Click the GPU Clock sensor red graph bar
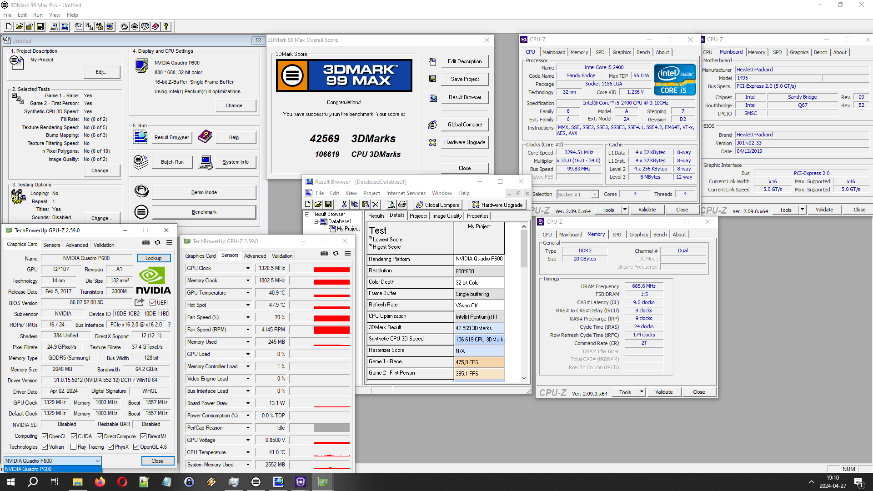Viewport: 873px width, 491px height. click(332, 270)
